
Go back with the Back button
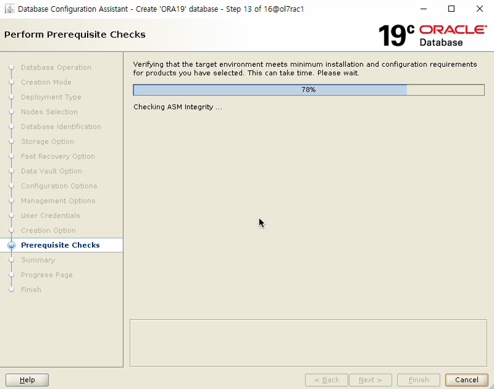[327, 380]
